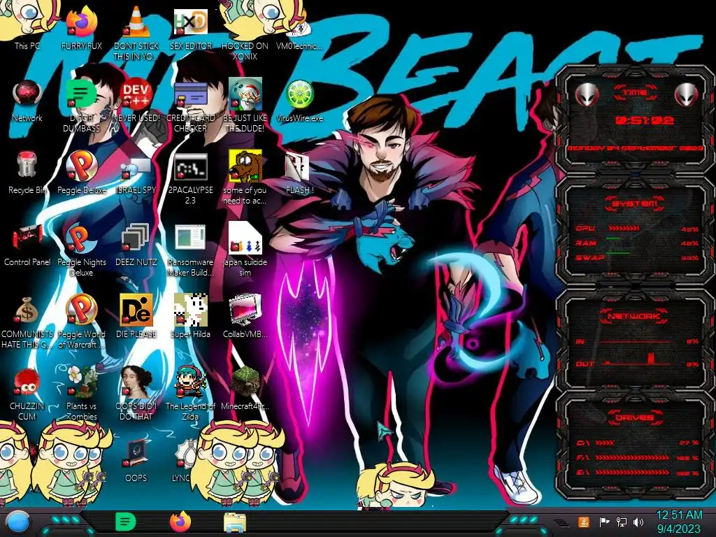Select the BE JUST LIKE THE DUDE icon
This screenshot has width=716, height=537.
click(245, 106)
